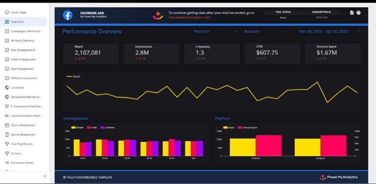376x184 pixels.
Task: Click the Locations globe icon
Action: coord(7,88)
